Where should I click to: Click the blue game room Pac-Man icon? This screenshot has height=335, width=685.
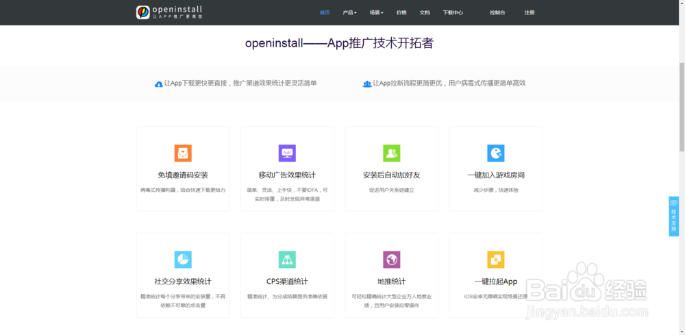pyautogui.click(x=496, y=153)
